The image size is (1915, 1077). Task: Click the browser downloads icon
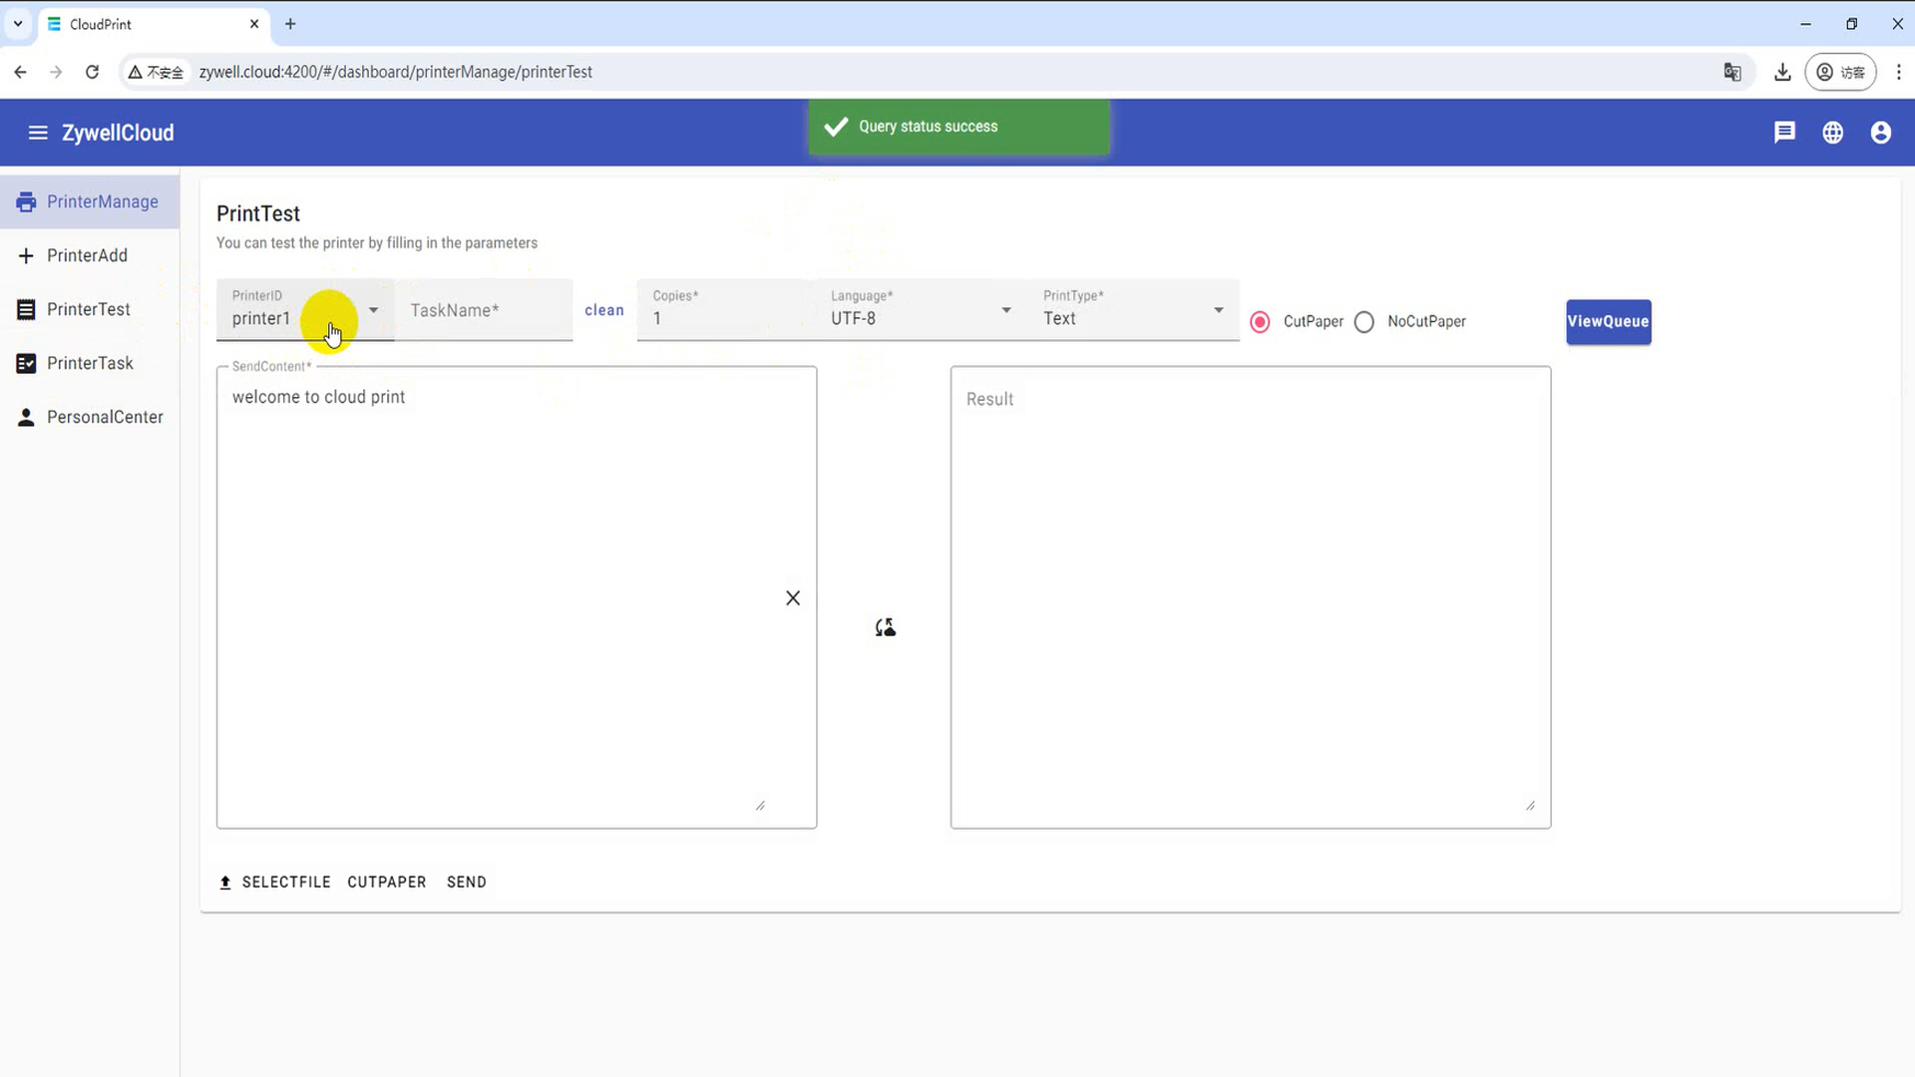(x=1782, y=72)
